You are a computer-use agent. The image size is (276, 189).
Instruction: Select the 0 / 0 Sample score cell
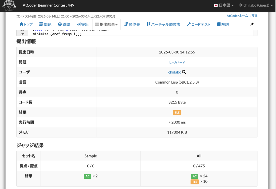(91, 166)
